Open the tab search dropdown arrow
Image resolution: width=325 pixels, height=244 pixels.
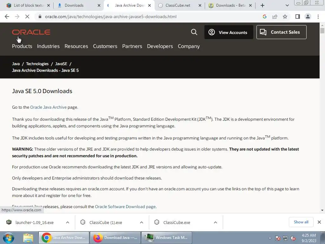pos(287,5)
